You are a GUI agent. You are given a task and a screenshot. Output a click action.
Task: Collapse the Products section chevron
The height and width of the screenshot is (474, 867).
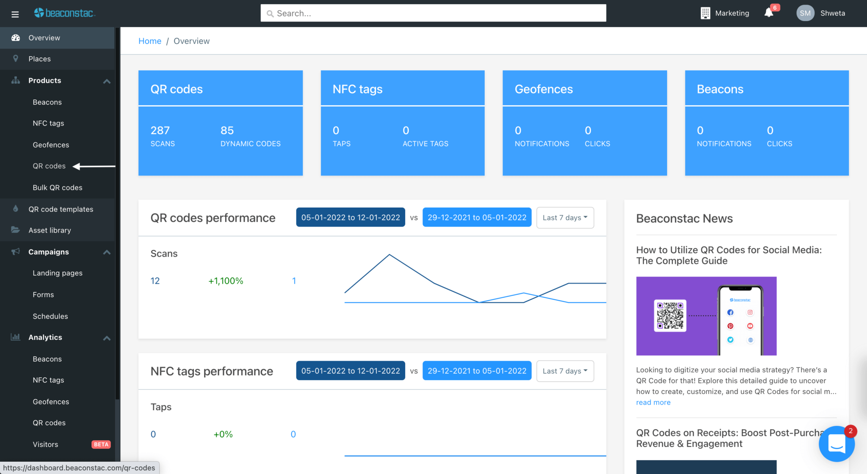(x=107, y=81)
